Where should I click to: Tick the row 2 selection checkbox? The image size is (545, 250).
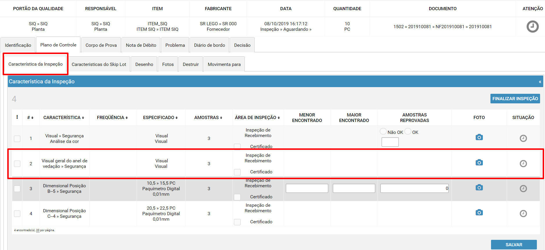click(17, 163)
